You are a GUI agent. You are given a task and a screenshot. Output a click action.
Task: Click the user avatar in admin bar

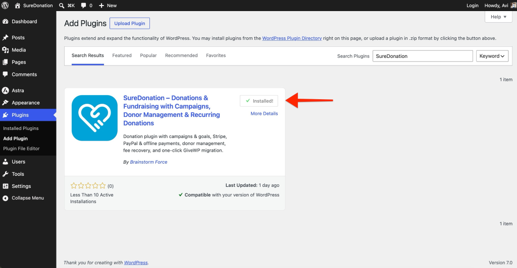tap(513, 5)
